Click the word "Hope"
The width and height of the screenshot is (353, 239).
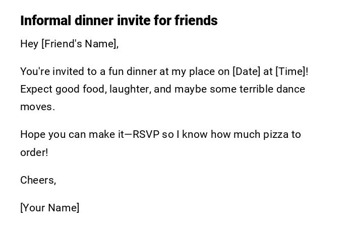tap(32, 134)
